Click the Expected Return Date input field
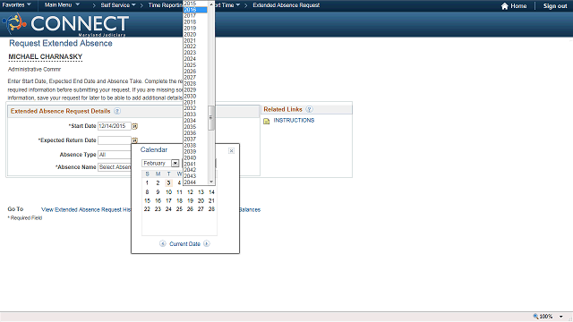The width and height of the screenshot is (573, 322). (115, 140)
